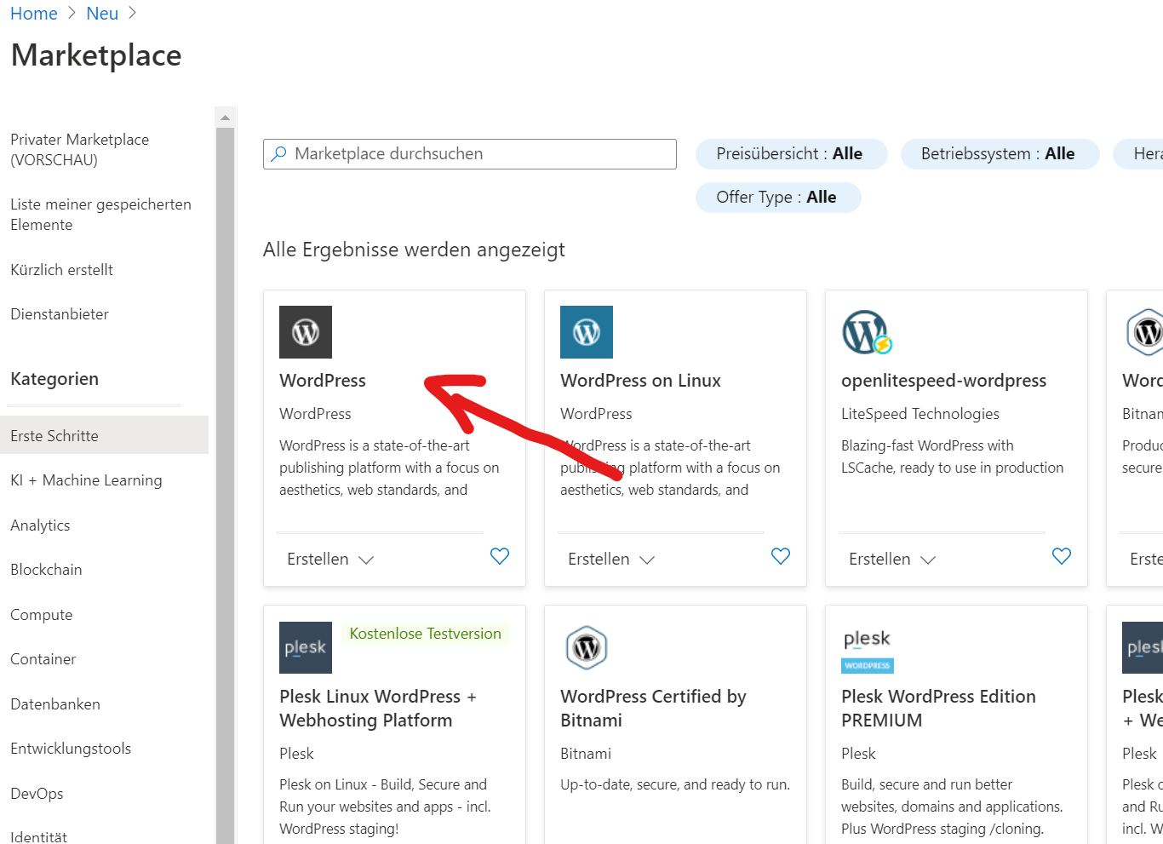
Task: Open the Neu breadcrumb link
Action: coord(102,14)
